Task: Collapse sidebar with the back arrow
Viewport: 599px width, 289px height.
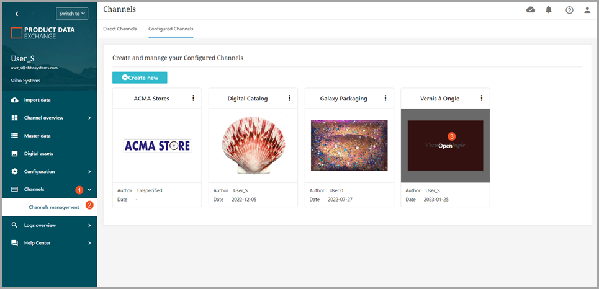Action: click(17, 13)
